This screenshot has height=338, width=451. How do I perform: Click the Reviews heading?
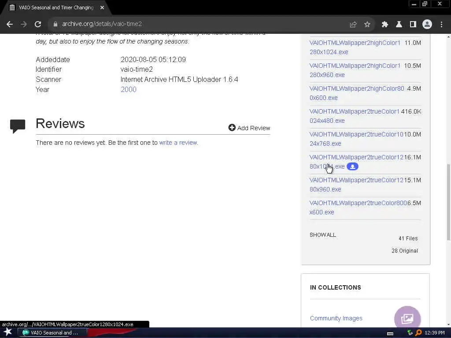[x=60, y=124]
